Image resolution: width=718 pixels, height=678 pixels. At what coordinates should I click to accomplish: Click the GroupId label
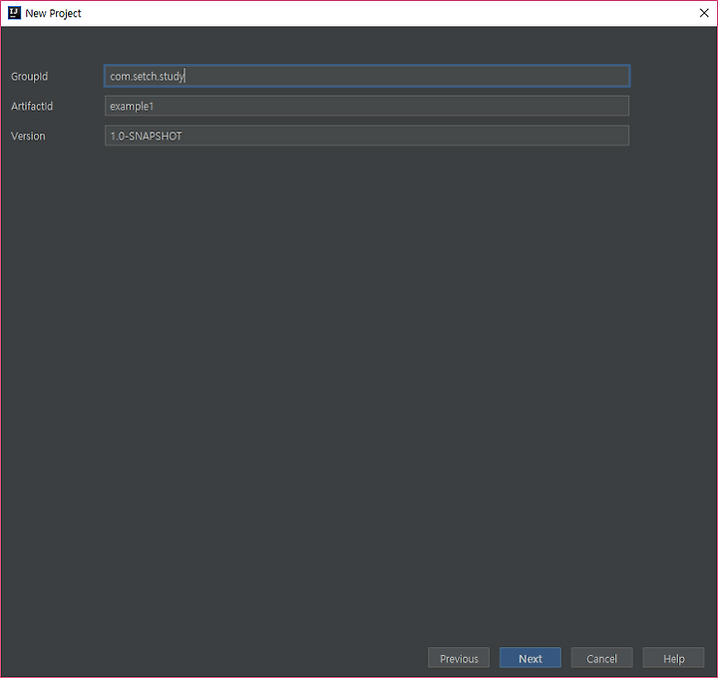click(29, 77)
